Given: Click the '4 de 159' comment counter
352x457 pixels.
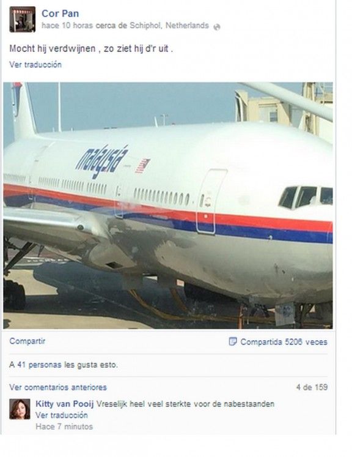Looking at the screenshot, I should pyautogui.click(x=312, y=387).
